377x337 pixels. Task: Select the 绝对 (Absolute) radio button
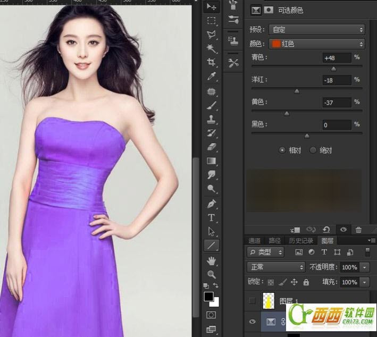313,150
